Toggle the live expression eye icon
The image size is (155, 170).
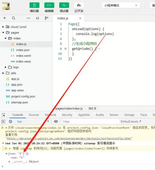(56, 121)
